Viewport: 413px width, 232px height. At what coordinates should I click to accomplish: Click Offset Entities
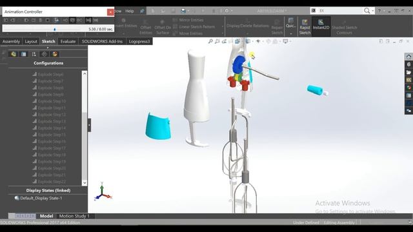(x=146, y=27)
